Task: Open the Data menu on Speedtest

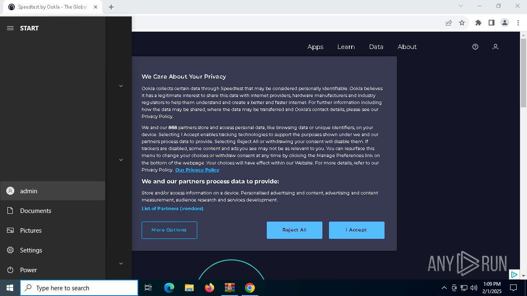Action: point(376,47)
